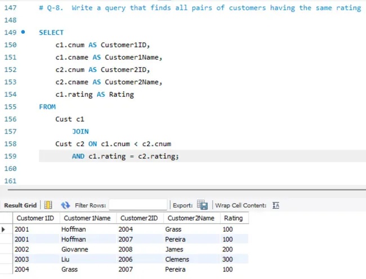
Task: Click the Result Grid view icon
Action: point(48,205)
